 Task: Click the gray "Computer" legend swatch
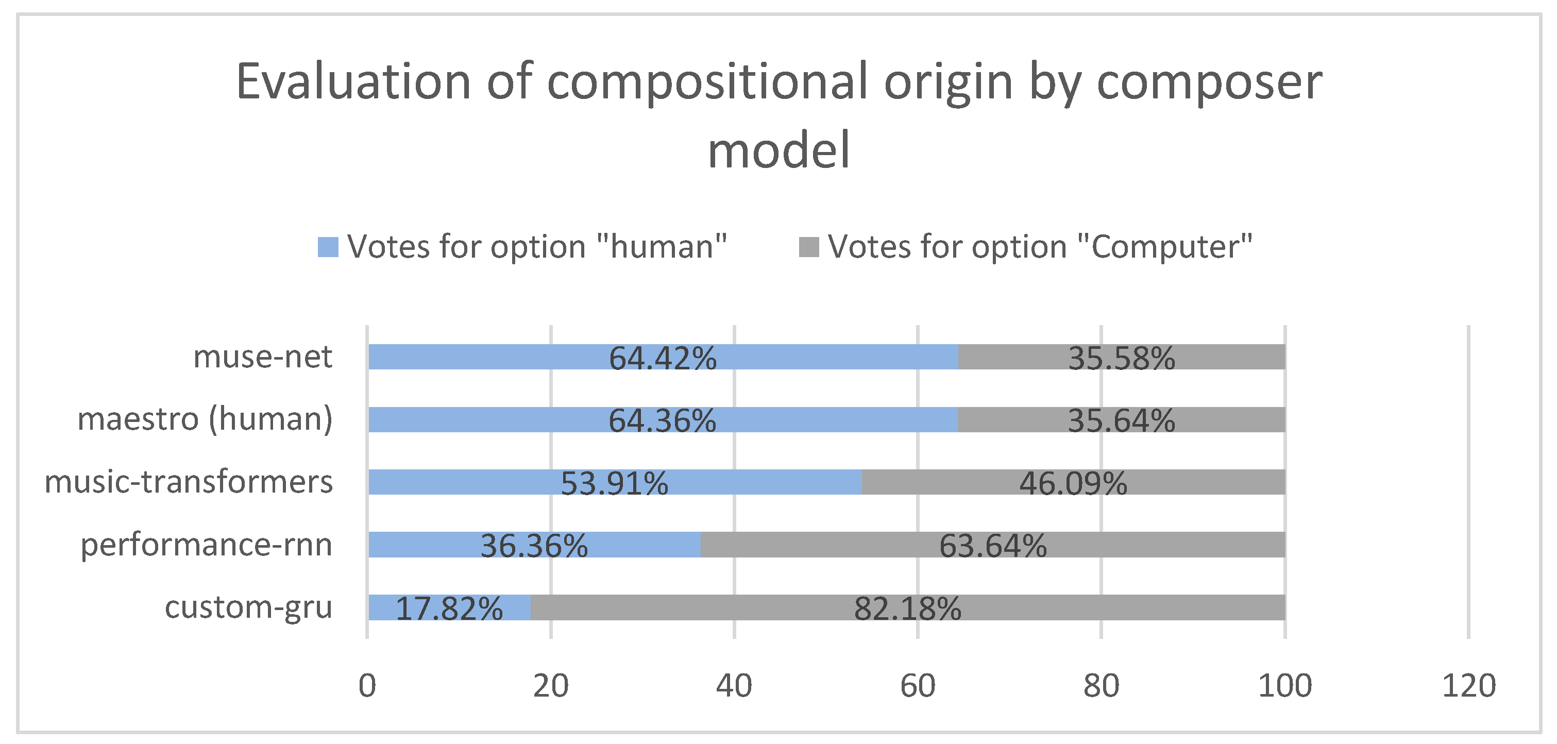pos(809,247)
